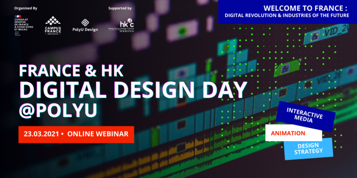Select the Design Strategy light-blue label

[x=308, y=148]
